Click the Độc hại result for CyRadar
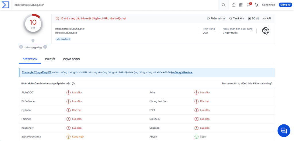The image size is (294, 141). pos(77,110)
